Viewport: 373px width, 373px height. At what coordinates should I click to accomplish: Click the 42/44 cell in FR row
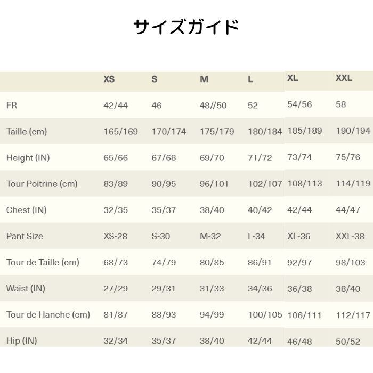click(116, 106)
